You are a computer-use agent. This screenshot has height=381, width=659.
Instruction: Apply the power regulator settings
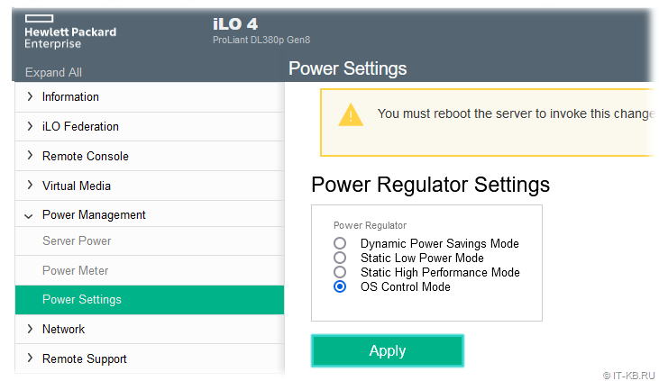pyautogui.click(x=388, y=350)
